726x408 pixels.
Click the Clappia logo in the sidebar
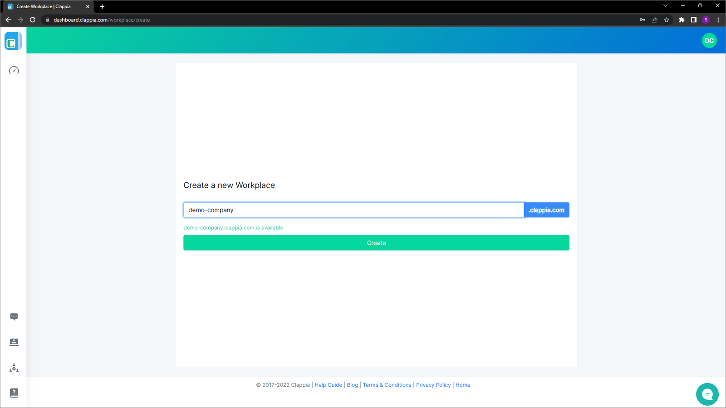13,41
